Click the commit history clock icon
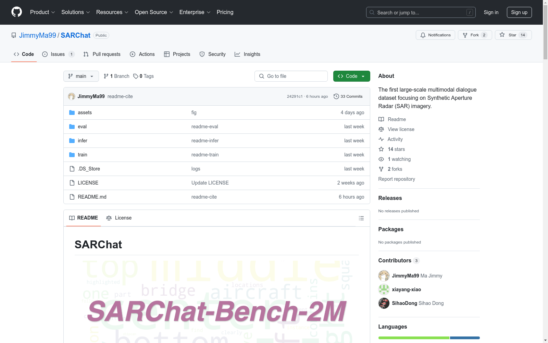This screenshot has width=548, height=343. (x=336, y=96)
